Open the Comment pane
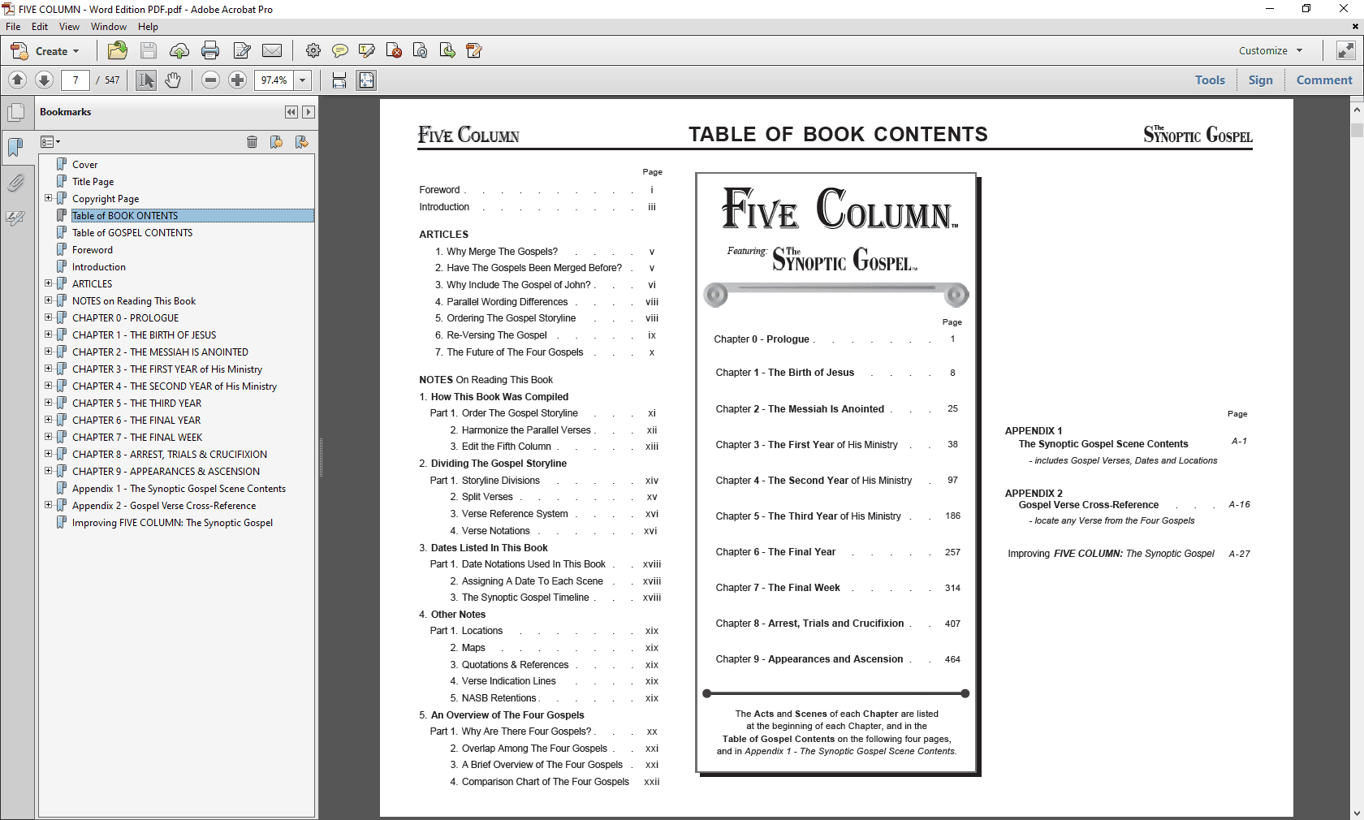 coord(1324,80)
